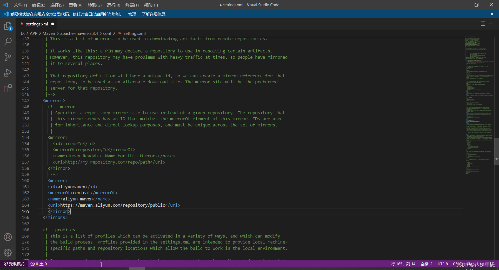Click the 'central' mirrorOf value
499x270 pixels.
pos(81,193)
